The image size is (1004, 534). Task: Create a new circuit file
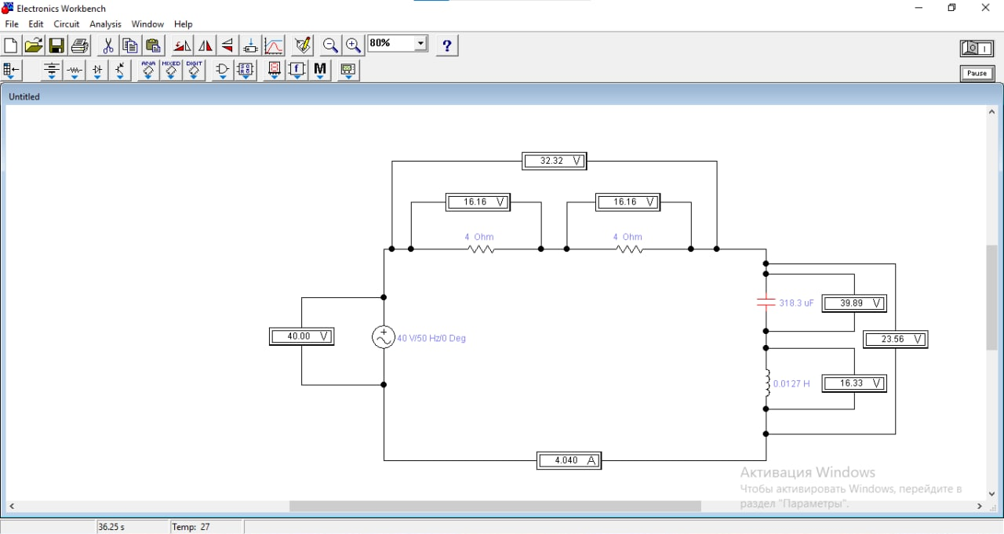11,45
